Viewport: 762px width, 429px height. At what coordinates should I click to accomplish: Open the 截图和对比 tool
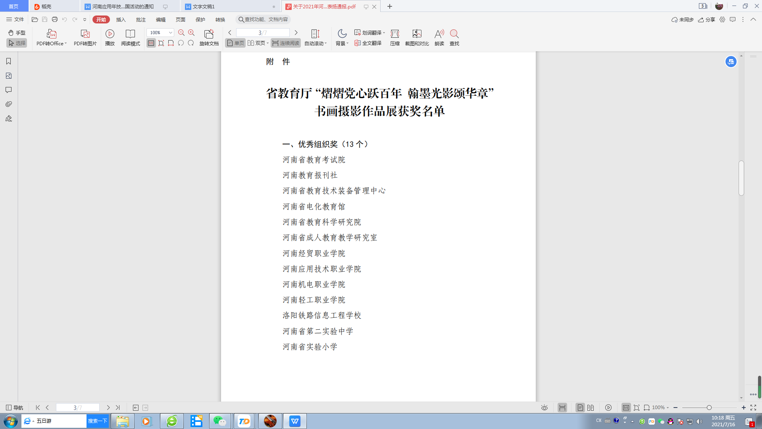417,34
